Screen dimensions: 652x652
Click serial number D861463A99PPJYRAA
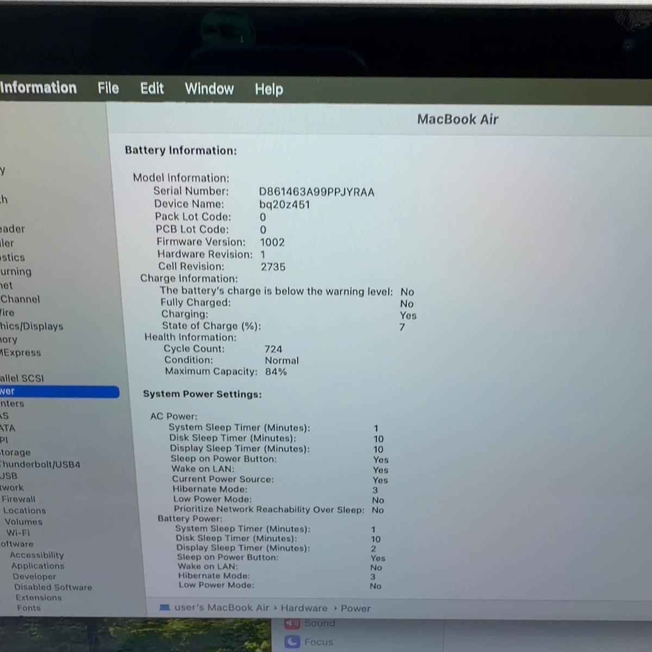click(x=317, y=192)
